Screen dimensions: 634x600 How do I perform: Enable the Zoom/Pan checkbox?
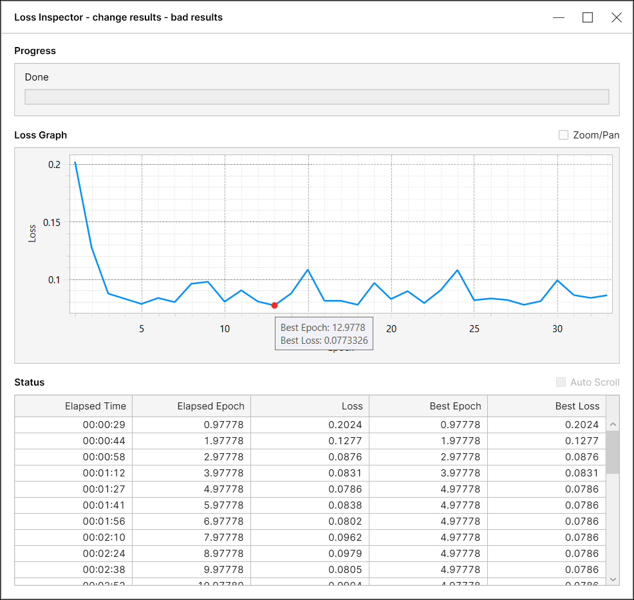[x=564, y=135]
